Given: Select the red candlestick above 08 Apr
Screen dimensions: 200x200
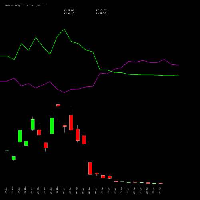Looking at the screenshot, I should point(90,168).
